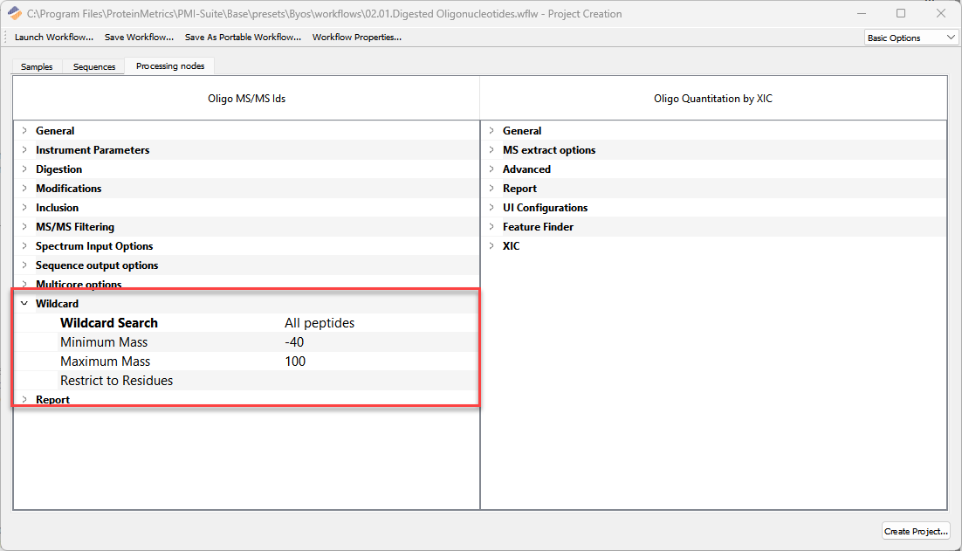This screenshot has height=551, width=962.
Task: Switch to the Samples tab
Action: click(x=37, y=67)
